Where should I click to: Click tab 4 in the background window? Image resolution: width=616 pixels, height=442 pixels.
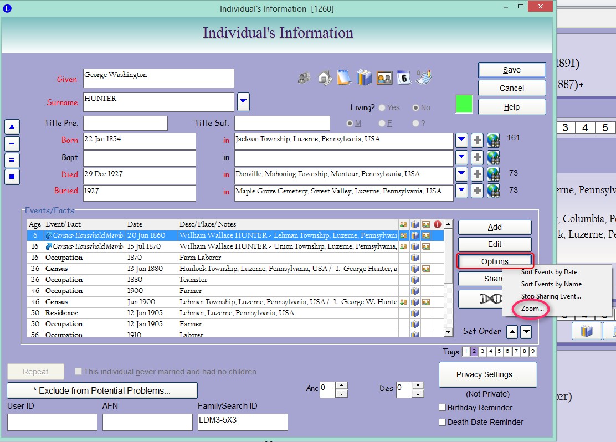point(586,128)
